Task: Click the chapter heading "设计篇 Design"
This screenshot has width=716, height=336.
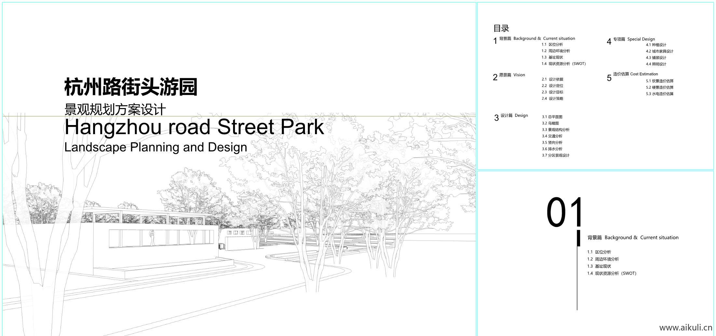Action: point(514,116)
